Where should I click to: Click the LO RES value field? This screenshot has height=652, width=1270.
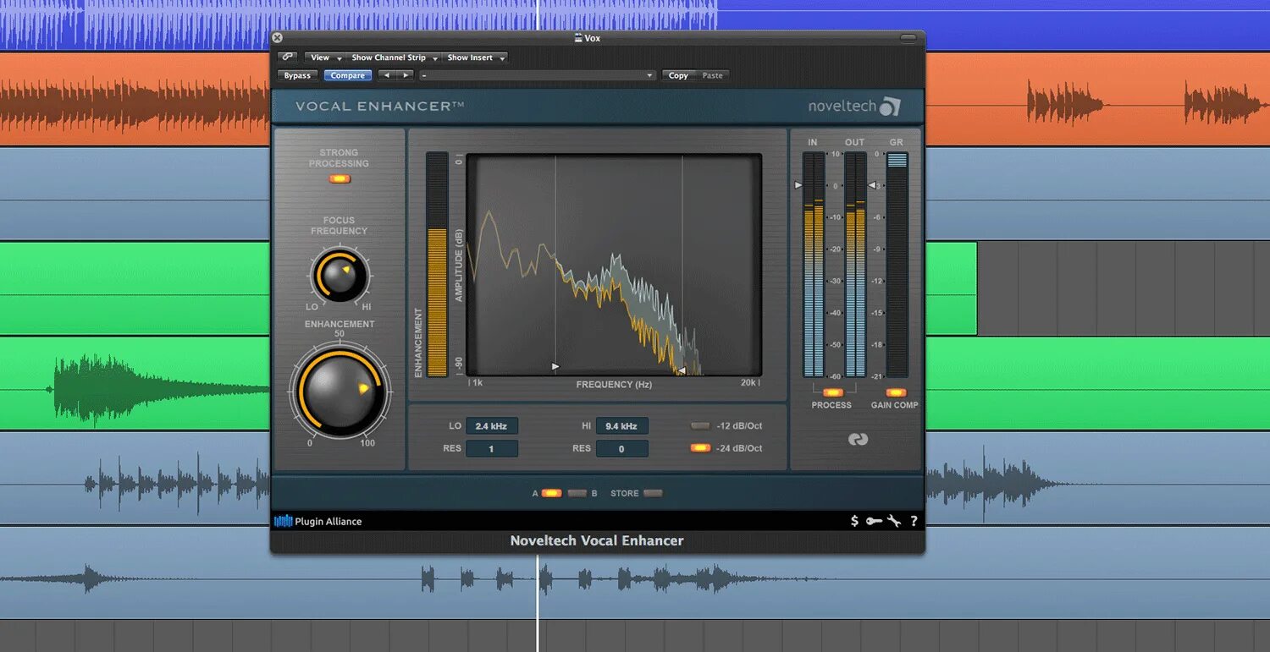491,449
